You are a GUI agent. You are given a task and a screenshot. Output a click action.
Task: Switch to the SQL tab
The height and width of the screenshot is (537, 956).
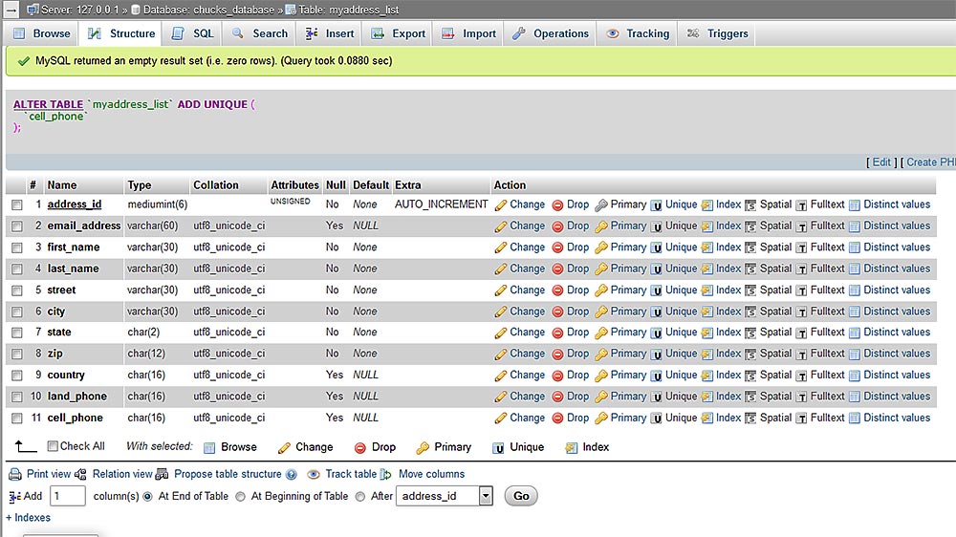click(193, 33)
